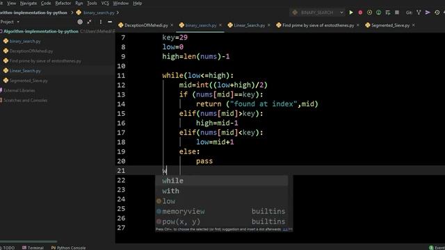Switch to Find prime by sieve of erotosthenes.py tab
The width and height of the screenshot is (445, 250).
(318, 25)
